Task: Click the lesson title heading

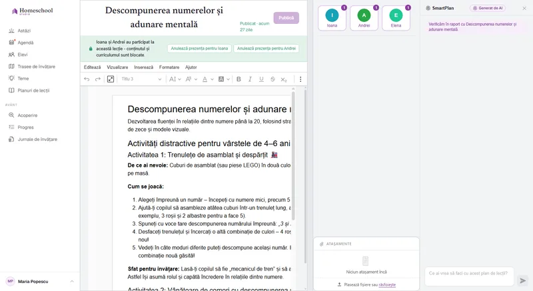Action: (164, 17)
